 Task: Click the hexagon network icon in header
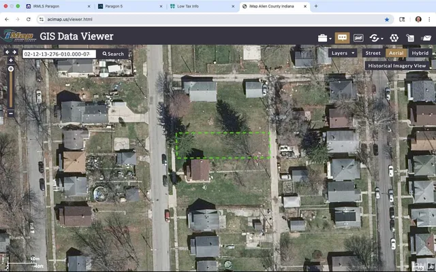pyautogui.click(x=394, y=37)
